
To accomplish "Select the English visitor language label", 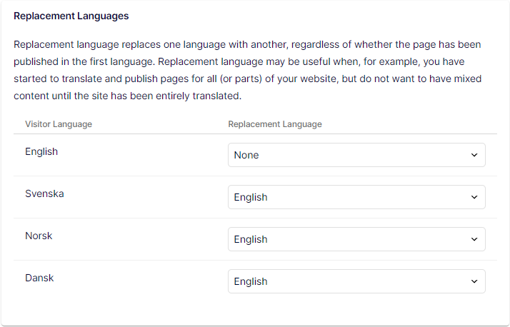I will point(41,151).
